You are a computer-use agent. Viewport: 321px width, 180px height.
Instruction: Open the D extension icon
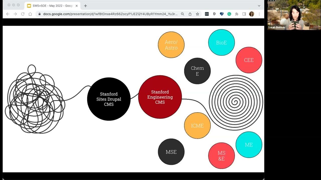(214, 14)
